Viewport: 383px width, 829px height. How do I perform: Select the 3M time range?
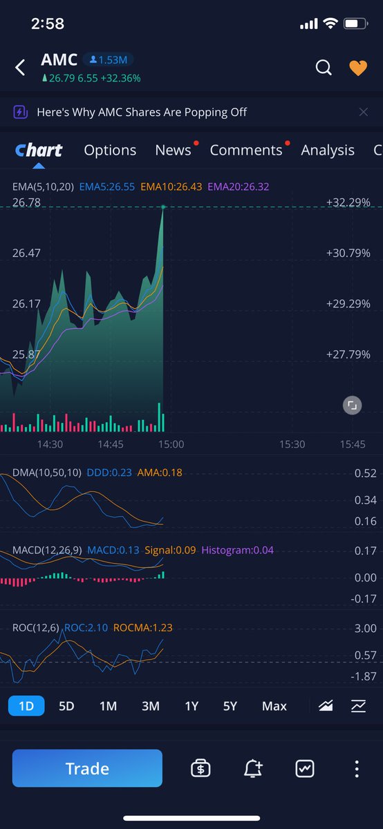point(150,706)
